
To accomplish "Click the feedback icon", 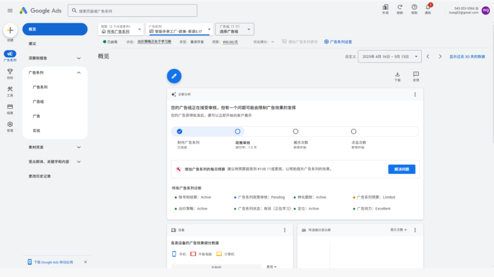I will point(416,74).
